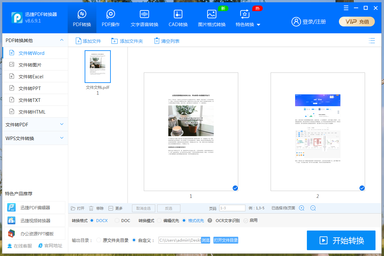Click the conversion mode help icon
Screen dimensions: 384x256
210,220
